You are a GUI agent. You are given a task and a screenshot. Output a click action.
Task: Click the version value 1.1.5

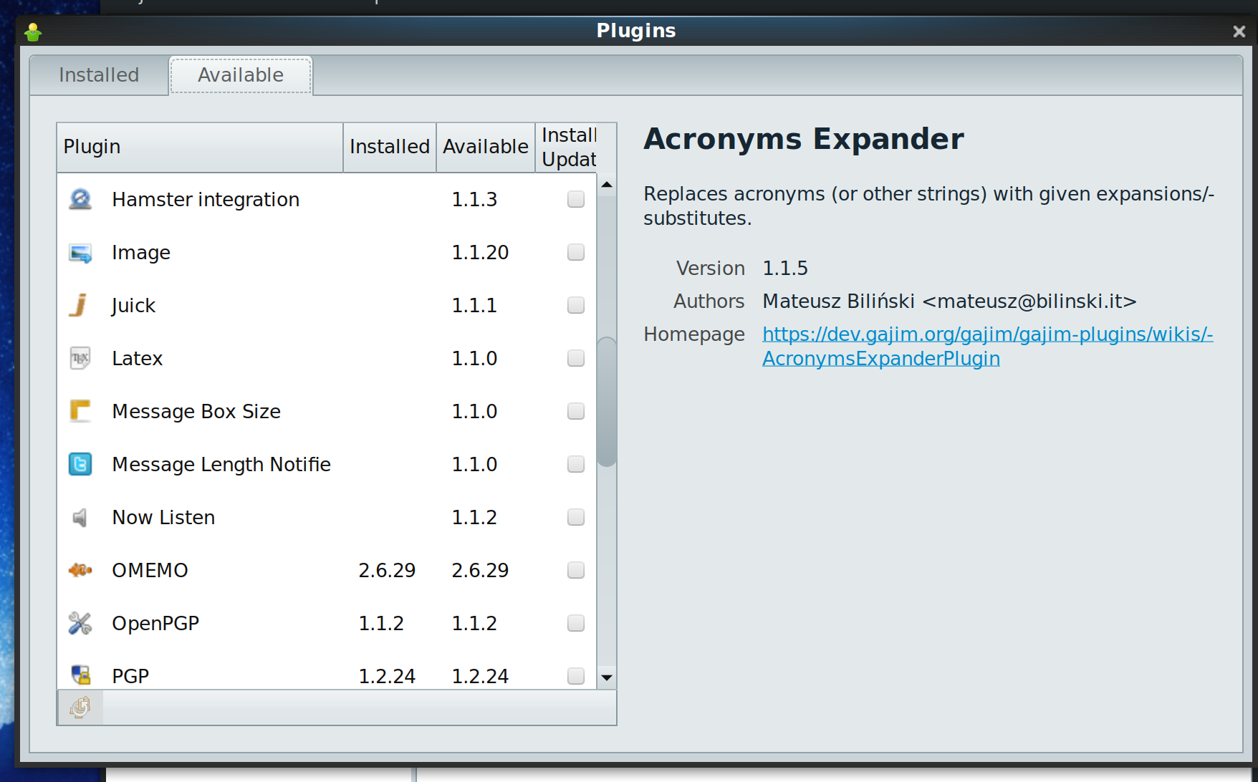(785, 269)
